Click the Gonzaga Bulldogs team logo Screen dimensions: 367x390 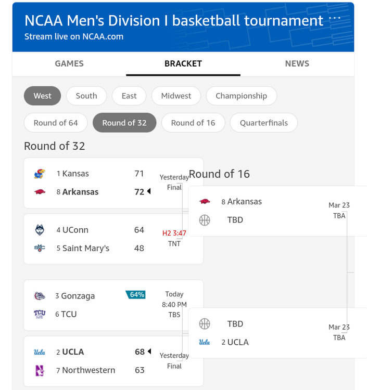coord(40,296)
